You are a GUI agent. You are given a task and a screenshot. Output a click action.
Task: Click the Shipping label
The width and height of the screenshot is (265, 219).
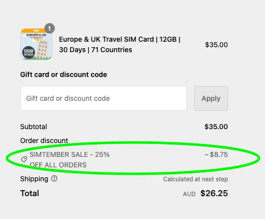pos(34,179)
